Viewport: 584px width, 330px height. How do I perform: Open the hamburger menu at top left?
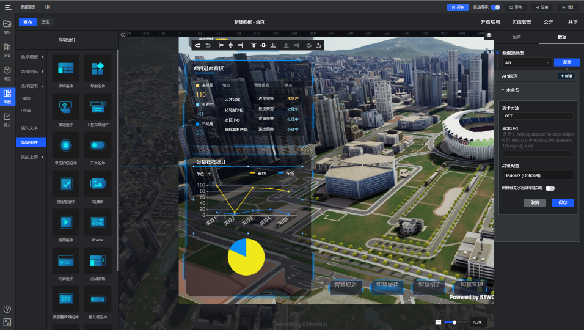(x=8, y=7)
